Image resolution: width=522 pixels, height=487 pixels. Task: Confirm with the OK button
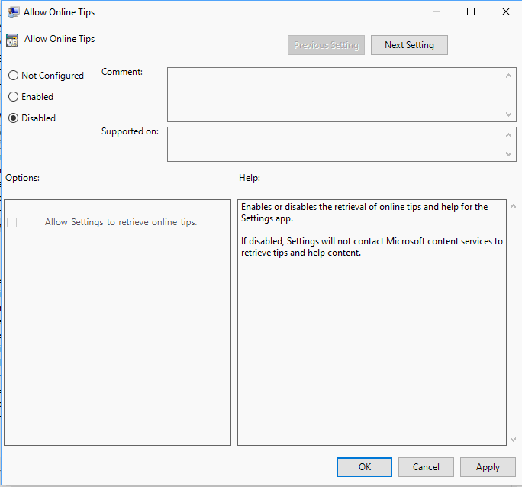coord(364,467)
